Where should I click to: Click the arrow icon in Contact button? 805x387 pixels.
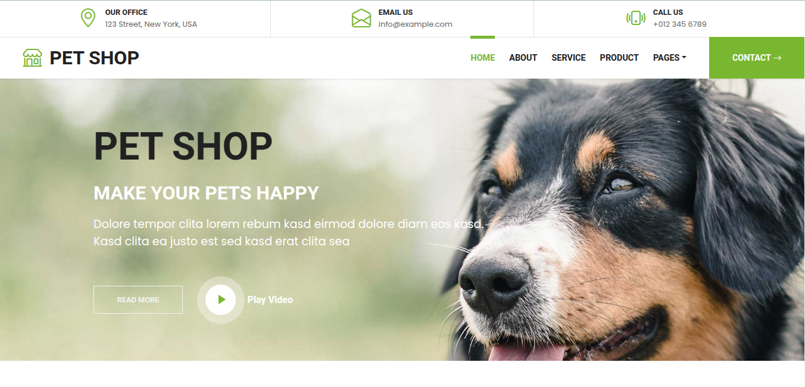click(x=777, y=58)
